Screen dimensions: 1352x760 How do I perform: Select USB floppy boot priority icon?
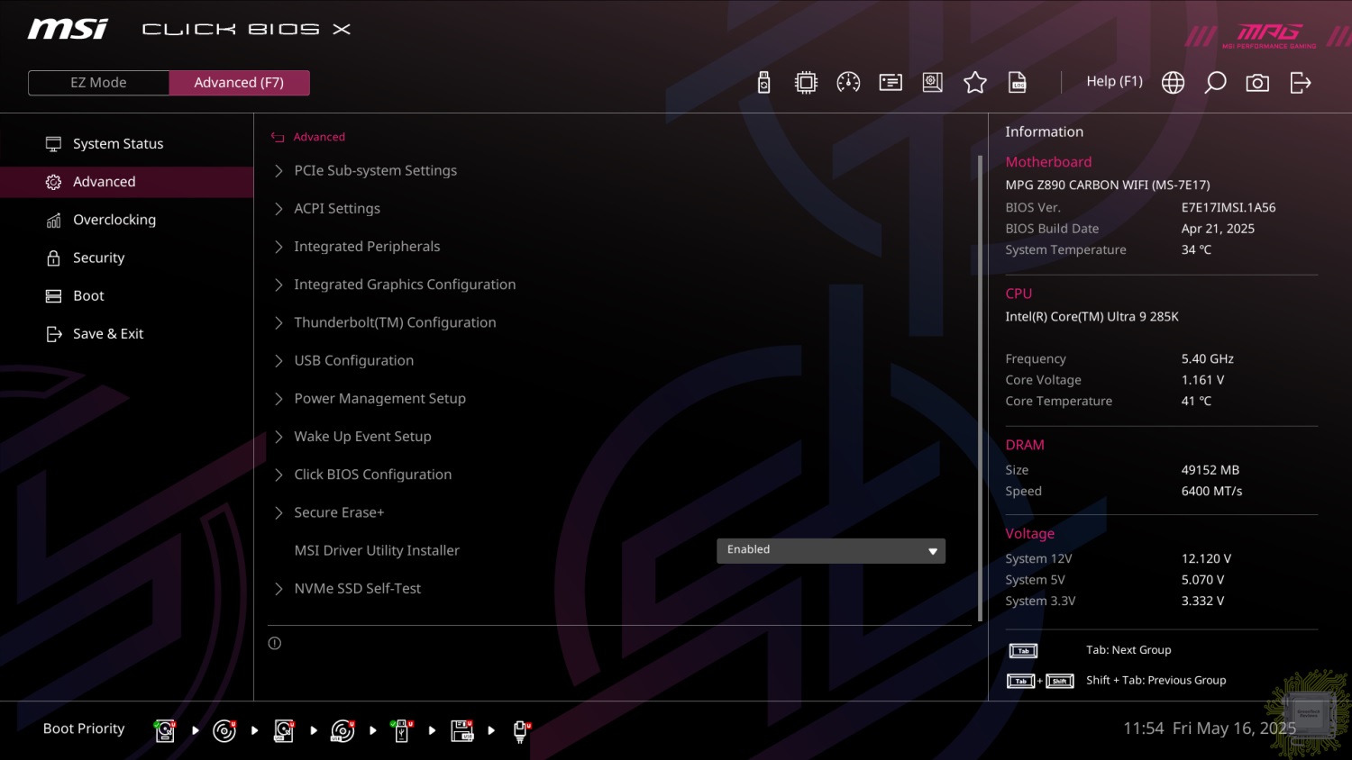point(462,730)
